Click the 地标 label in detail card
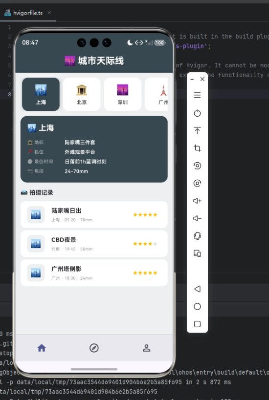 click(39, 142)
